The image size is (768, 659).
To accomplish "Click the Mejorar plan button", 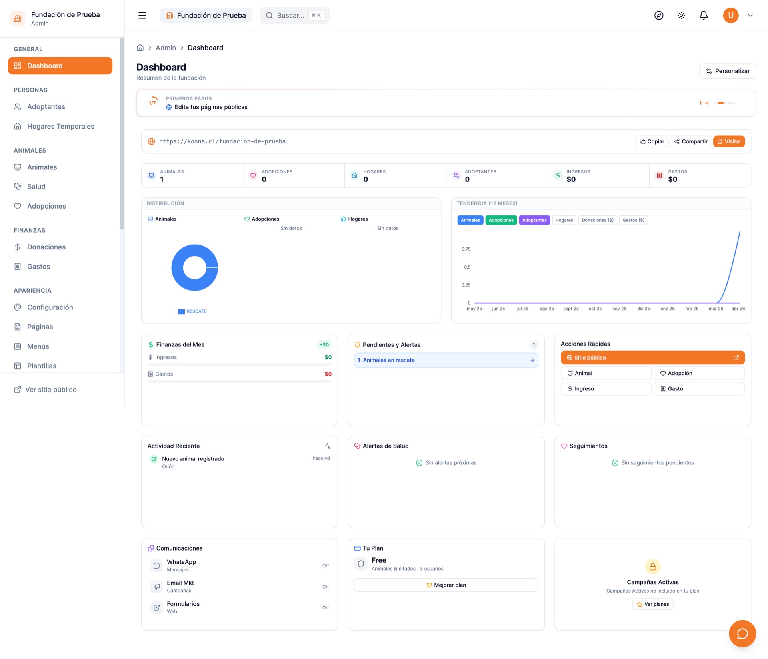I will tap(446, 585).
